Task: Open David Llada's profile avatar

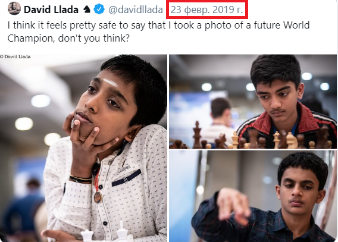Action: click(x=14, y=8)
